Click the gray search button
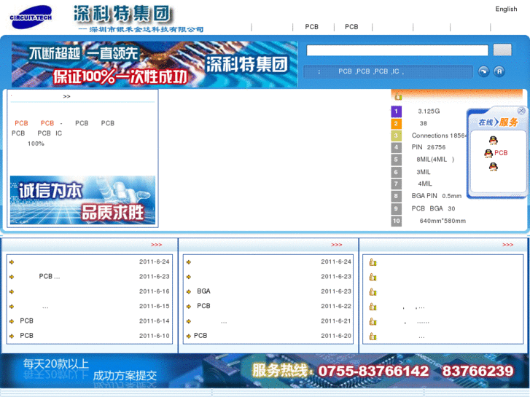Image resolution: width=530 pixels, height=397 pixels. (x=502, y=50)
